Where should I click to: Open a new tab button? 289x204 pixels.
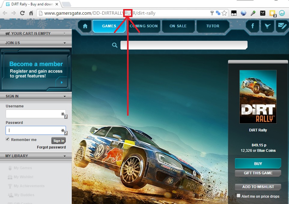(66, 4)
